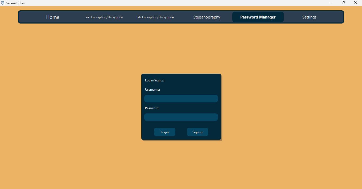Image resolution: width=362 pixels, height=189 pixels.
Task: Select the Password Manager tab
Action: pos(258,17)
